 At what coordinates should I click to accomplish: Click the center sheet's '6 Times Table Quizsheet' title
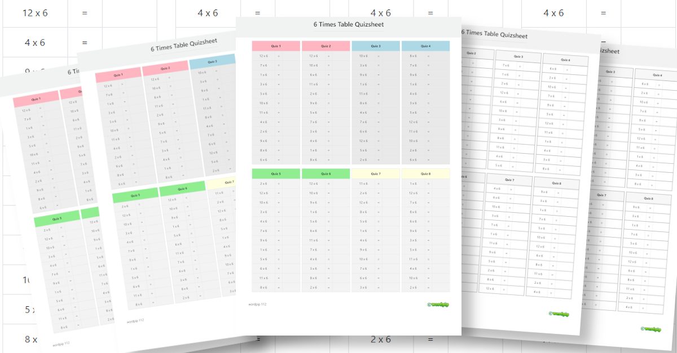[349, 25]
